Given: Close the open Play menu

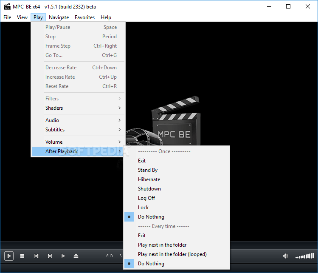Looking at the screenshot, I should (38, 17).
